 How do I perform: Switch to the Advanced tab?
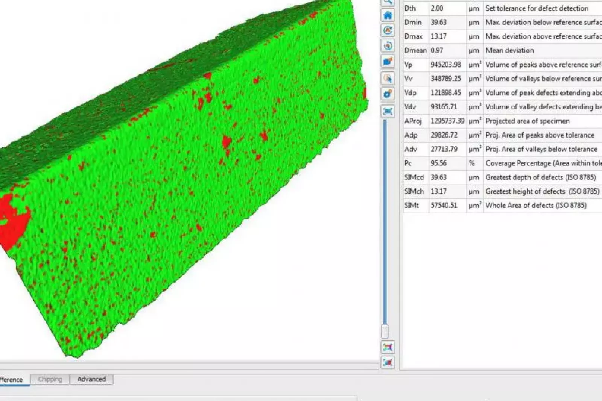click(x=91, y=379)
